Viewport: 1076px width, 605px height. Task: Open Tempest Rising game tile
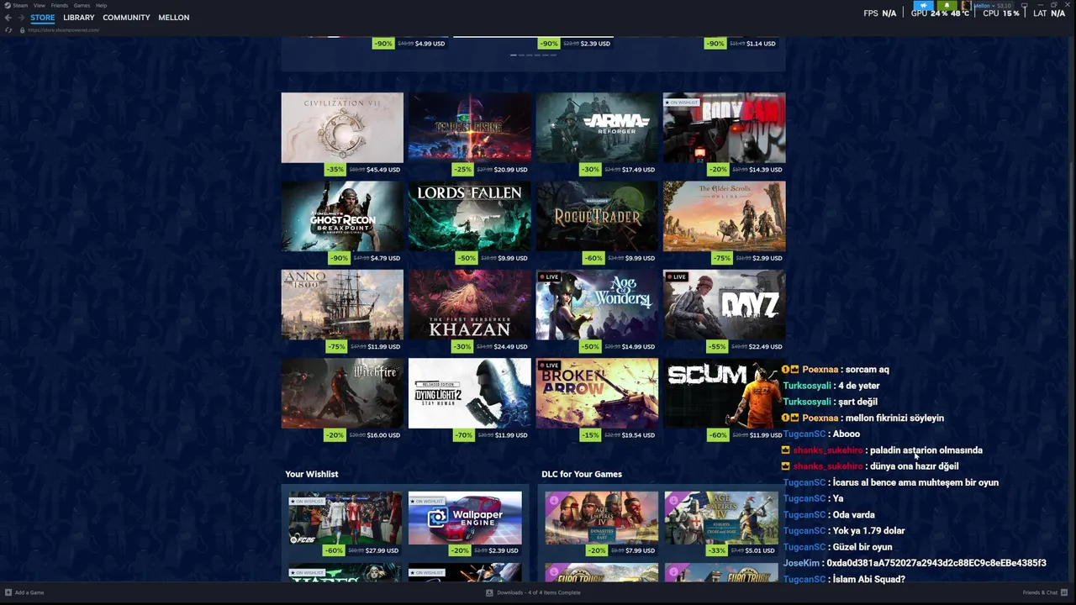pos(469,128)
